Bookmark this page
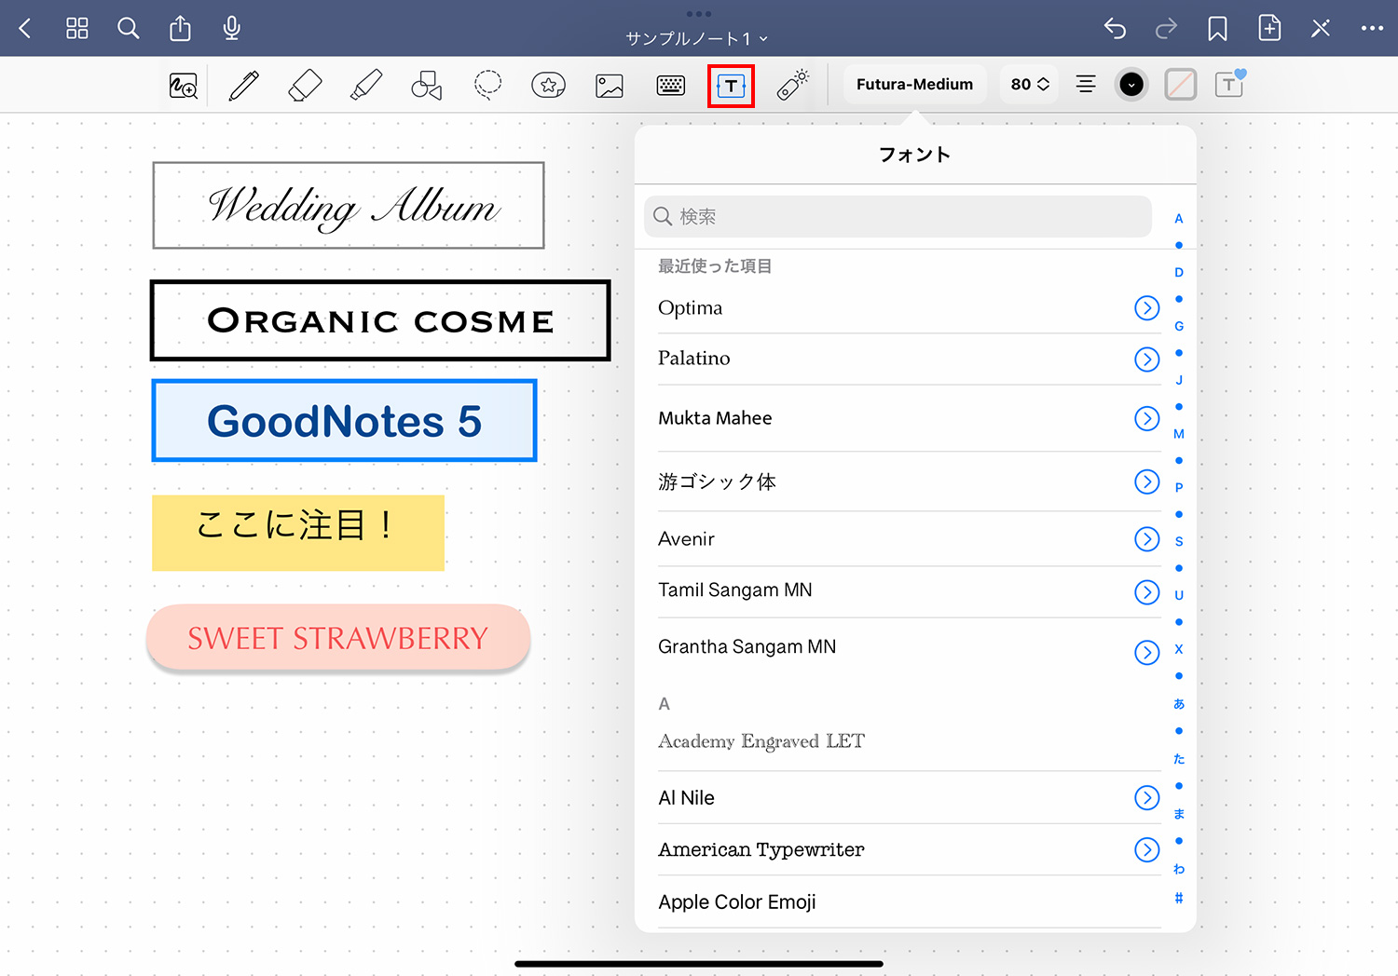Screen dimensions: 1398x976 (1217, 29)
